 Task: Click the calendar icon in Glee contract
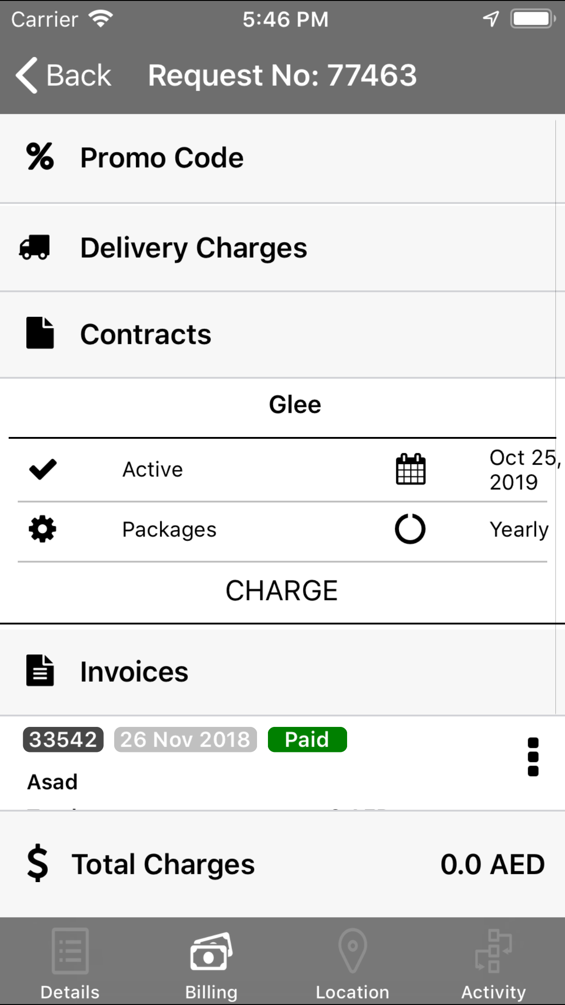pos(410,469)
